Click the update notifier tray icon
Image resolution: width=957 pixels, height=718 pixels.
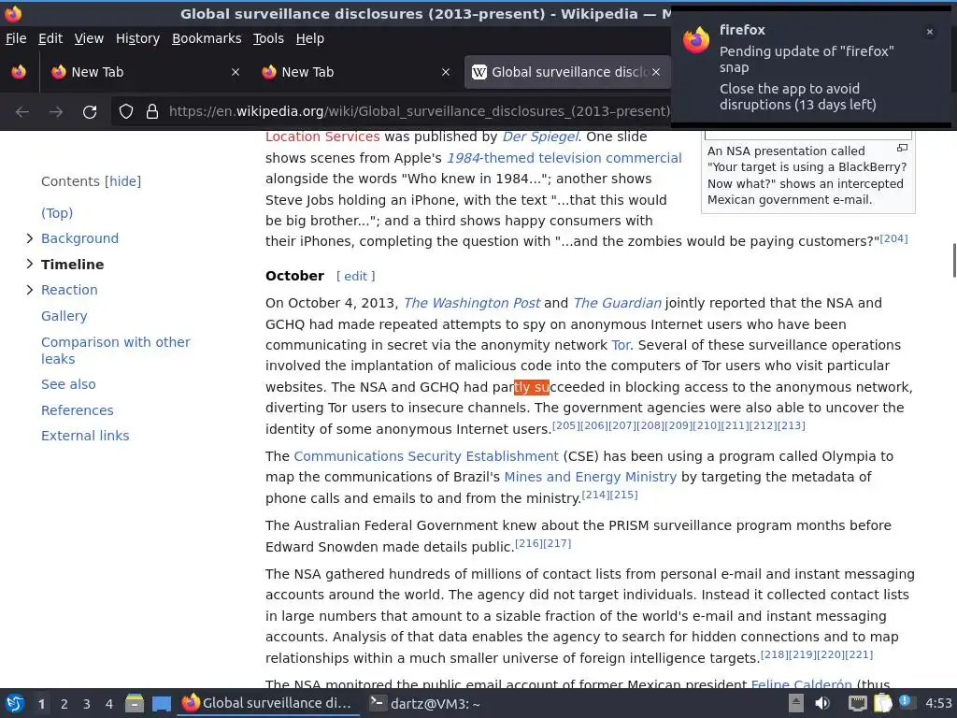click(906, 702)
